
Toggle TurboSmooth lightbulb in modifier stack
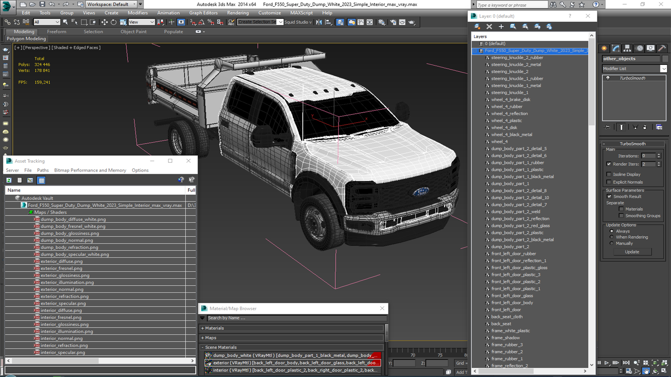[x=608, y=78]
